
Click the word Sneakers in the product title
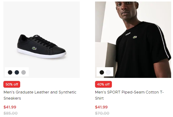point(12,98)
